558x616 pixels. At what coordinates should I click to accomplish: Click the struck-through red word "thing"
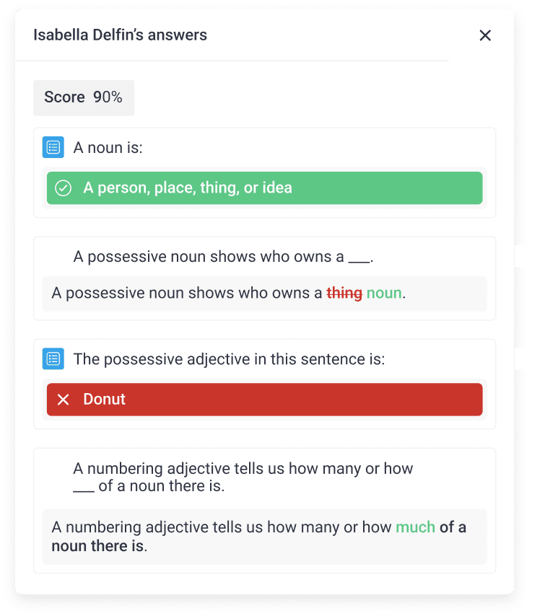coord(344,294)
